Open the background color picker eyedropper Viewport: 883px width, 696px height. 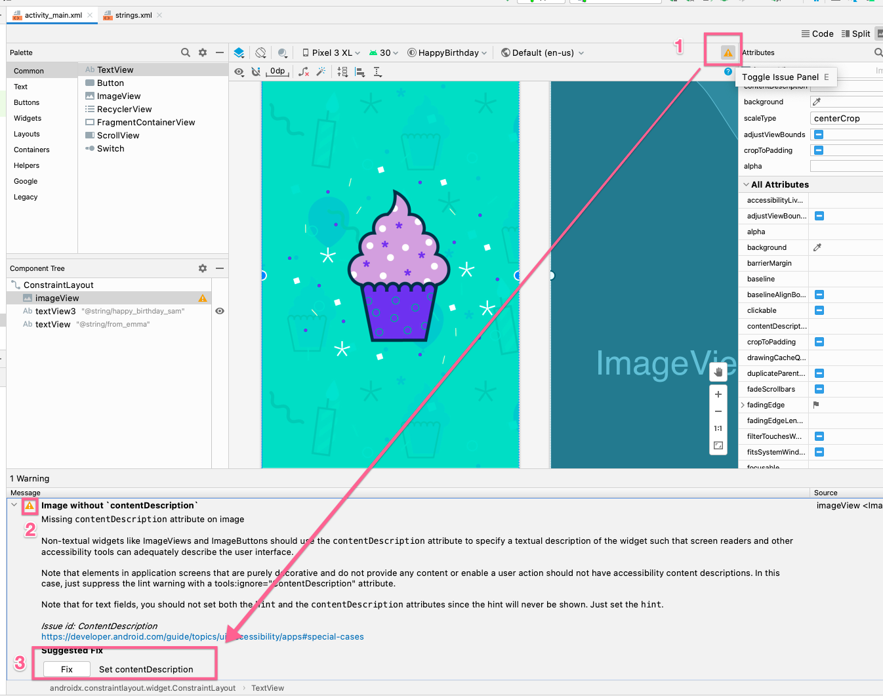tap(818, 102)
